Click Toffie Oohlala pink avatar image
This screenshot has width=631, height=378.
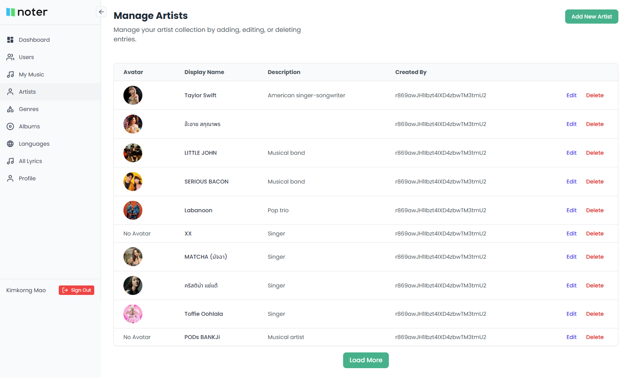[133, 314]
